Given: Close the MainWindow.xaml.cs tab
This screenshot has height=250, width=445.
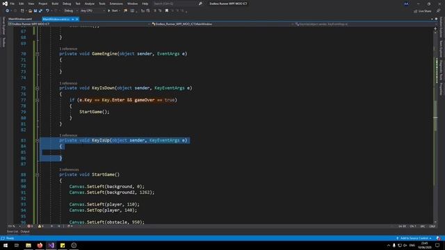Looking at the screenshot, I should point(77,19).
